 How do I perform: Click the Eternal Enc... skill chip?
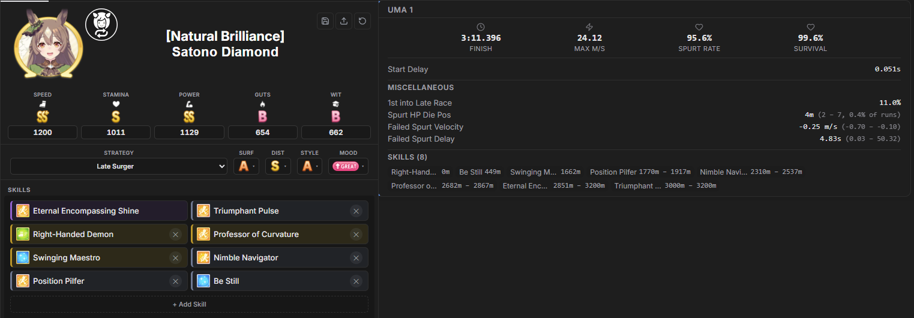553,185
